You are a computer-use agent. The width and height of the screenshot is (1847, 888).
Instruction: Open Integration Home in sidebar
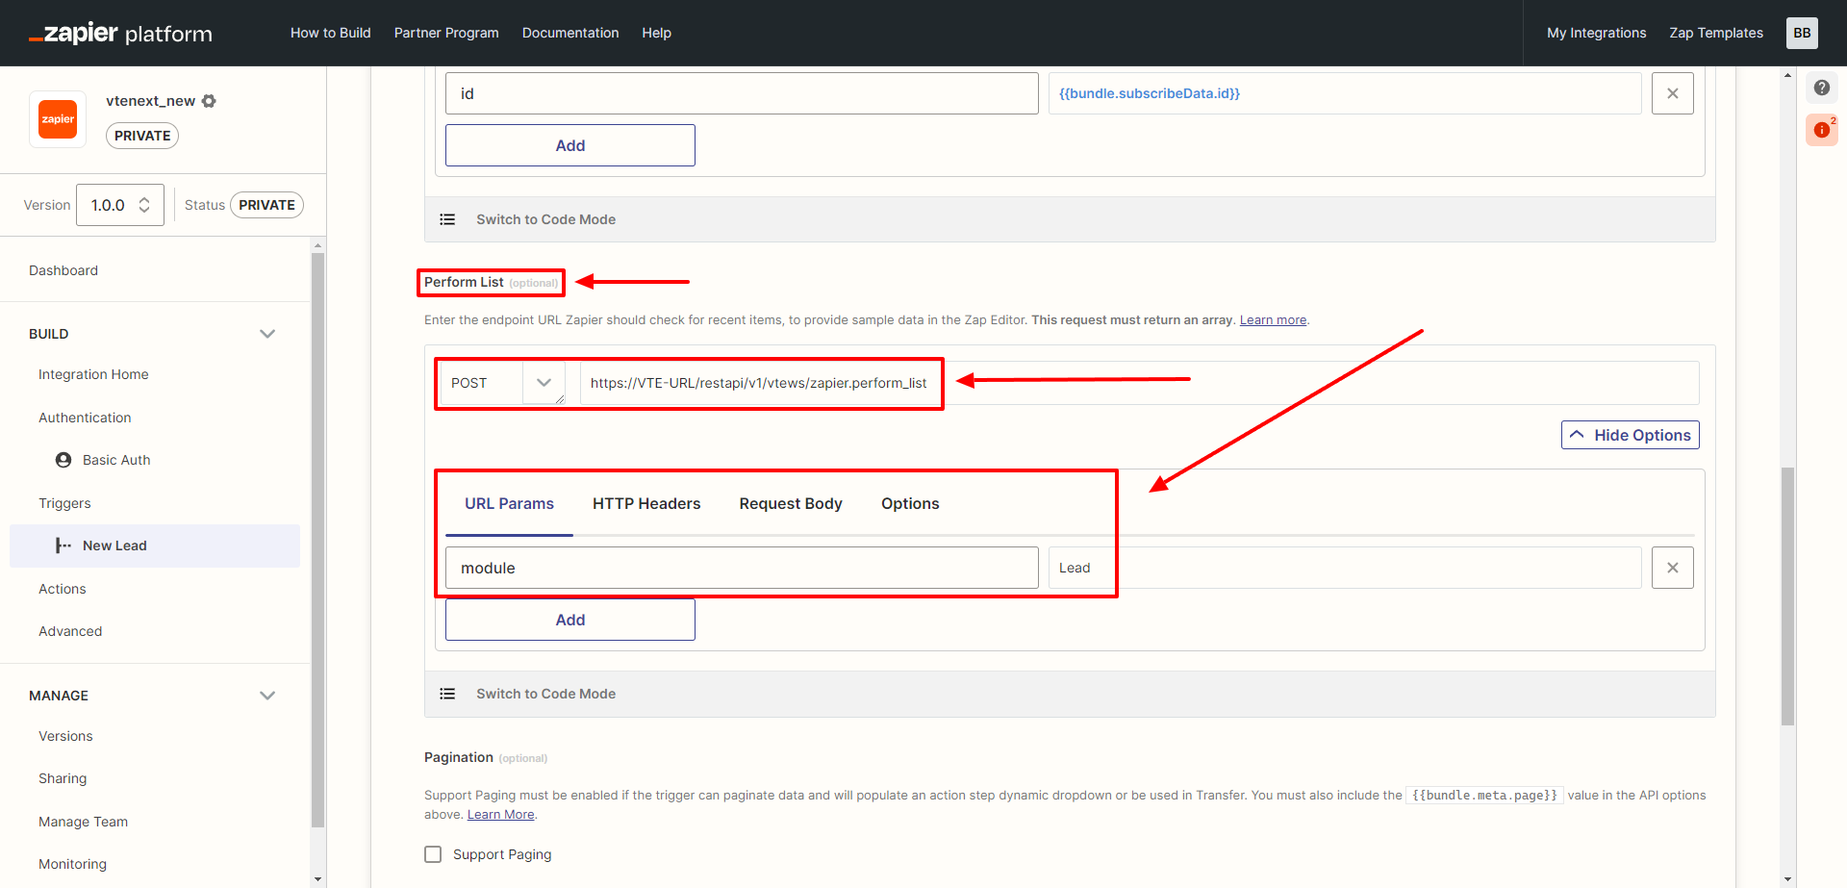tap(93, 374)
